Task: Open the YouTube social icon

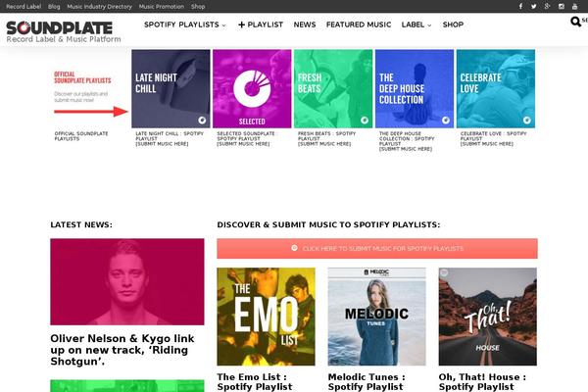Action: point(575,7)
